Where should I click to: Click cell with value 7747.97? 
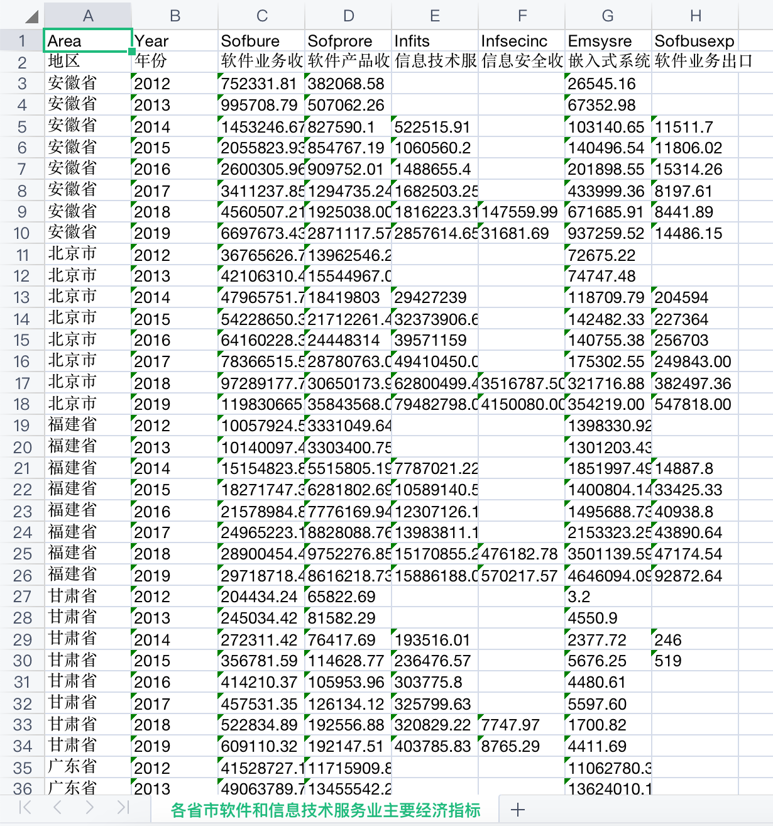pos(522,725)
